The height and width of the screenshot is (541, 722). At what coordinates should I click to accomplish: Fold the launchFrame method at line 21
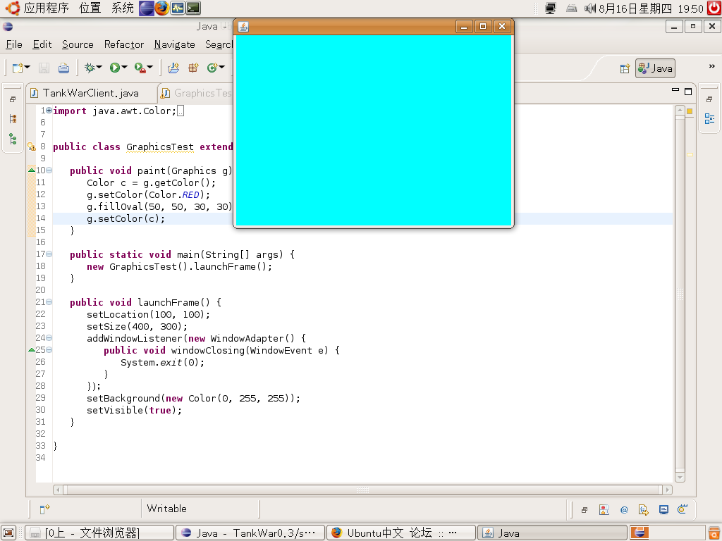click(x=49, y=301)
